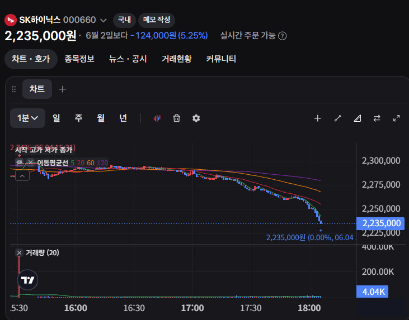
Task: Click the swap arrows compare icon
Action: [x=377, y=118]
